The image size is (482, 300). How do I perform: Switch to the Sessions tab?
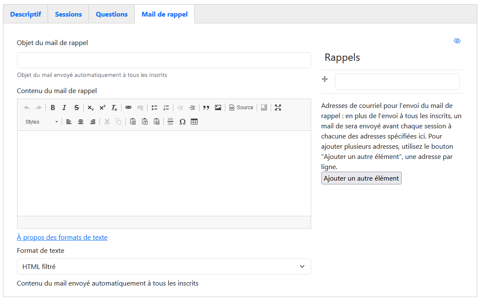68,14
